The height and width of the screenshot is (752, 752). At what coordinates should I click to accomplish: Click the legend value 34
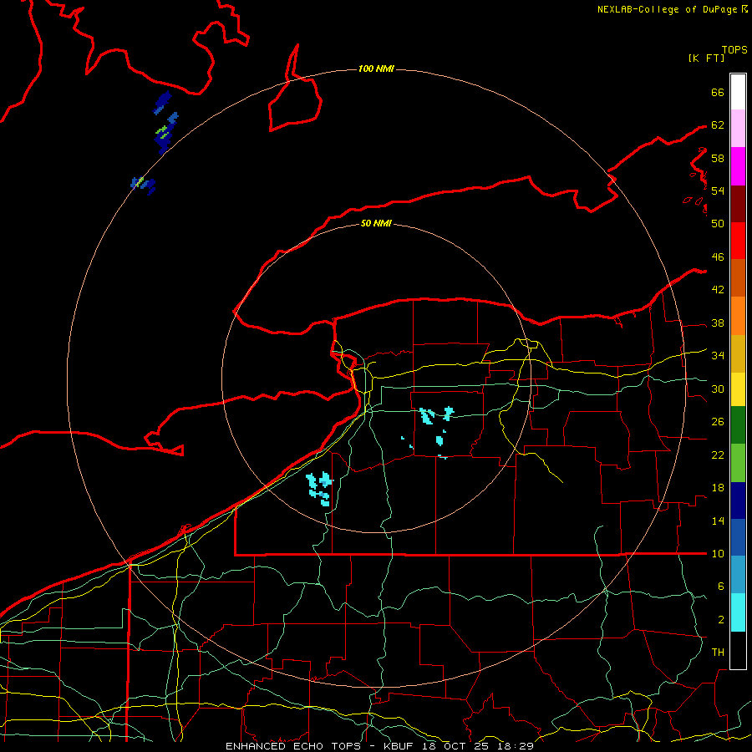718,356
